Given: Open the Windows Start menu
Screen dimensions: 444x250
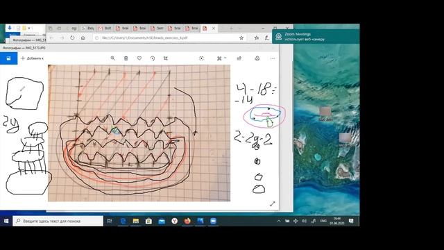Looking at the screenshot, I should pyautogui.click(x=6, y=221).
